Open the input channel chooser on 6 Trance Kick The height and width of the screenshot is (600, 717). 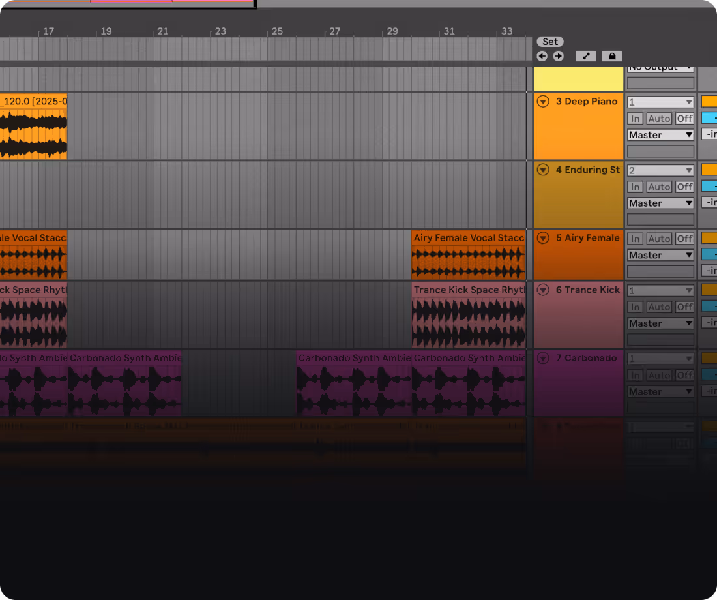(660, 290)
